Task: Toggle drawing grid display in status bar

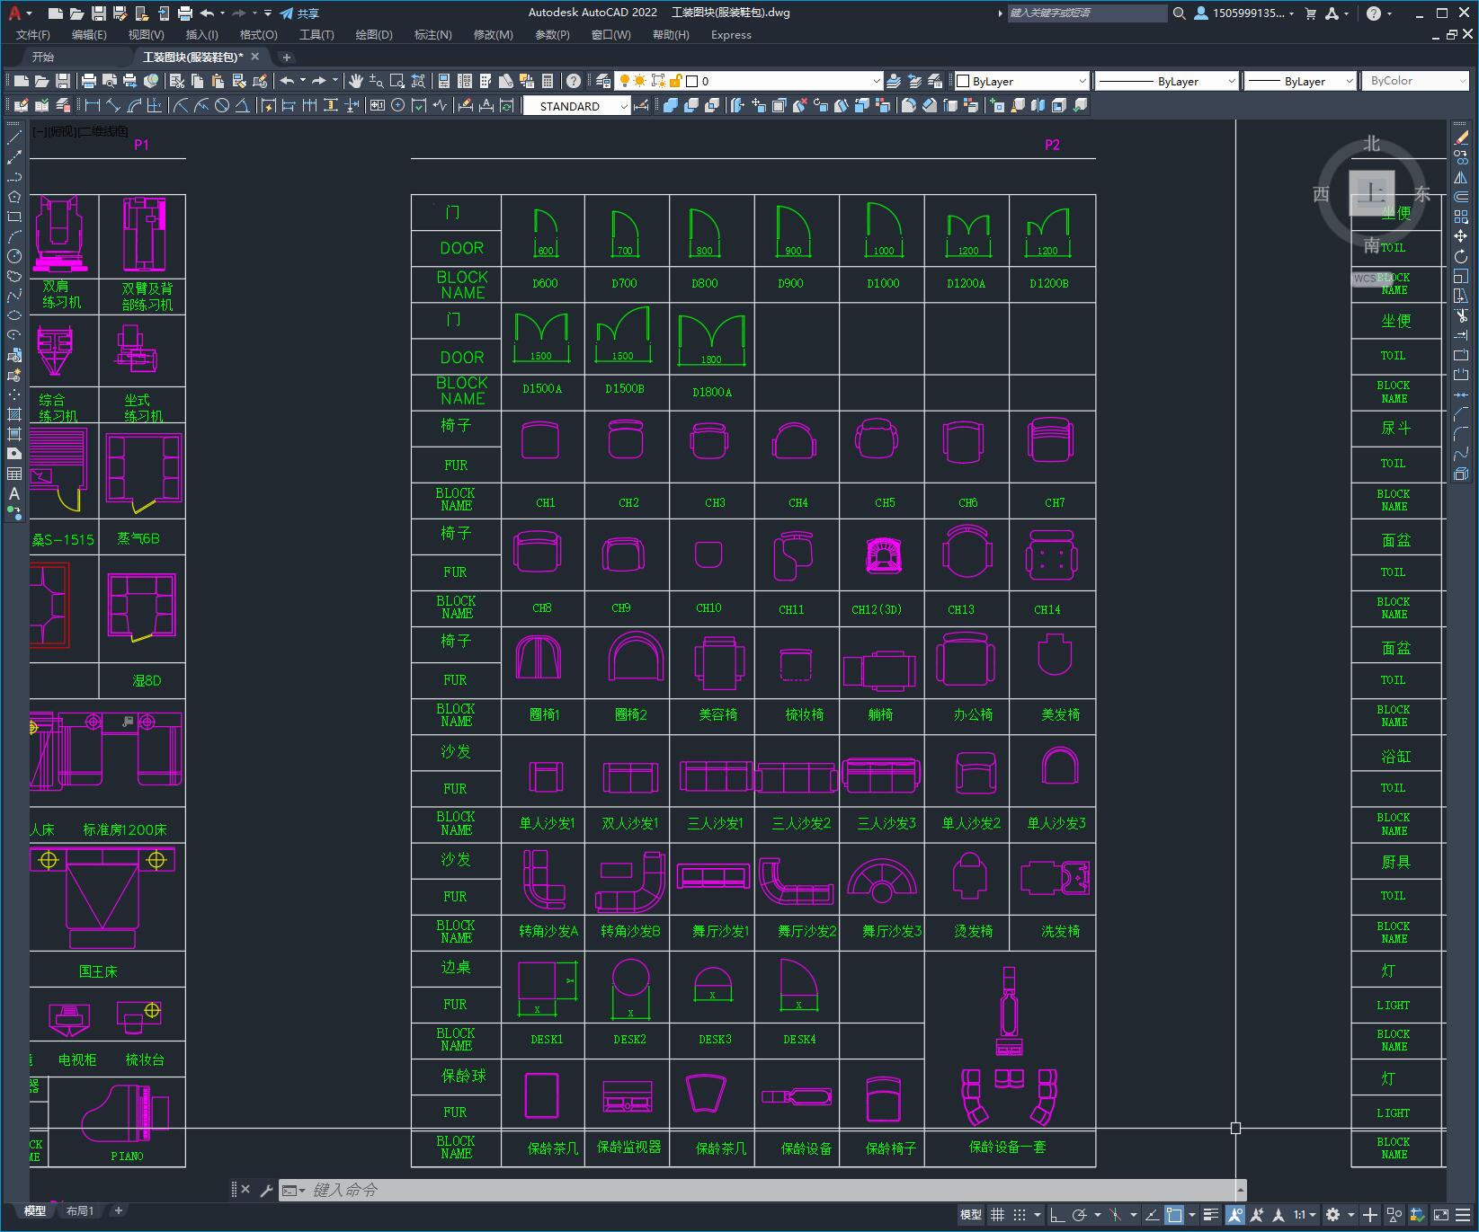Action: tap(997, 1215)
